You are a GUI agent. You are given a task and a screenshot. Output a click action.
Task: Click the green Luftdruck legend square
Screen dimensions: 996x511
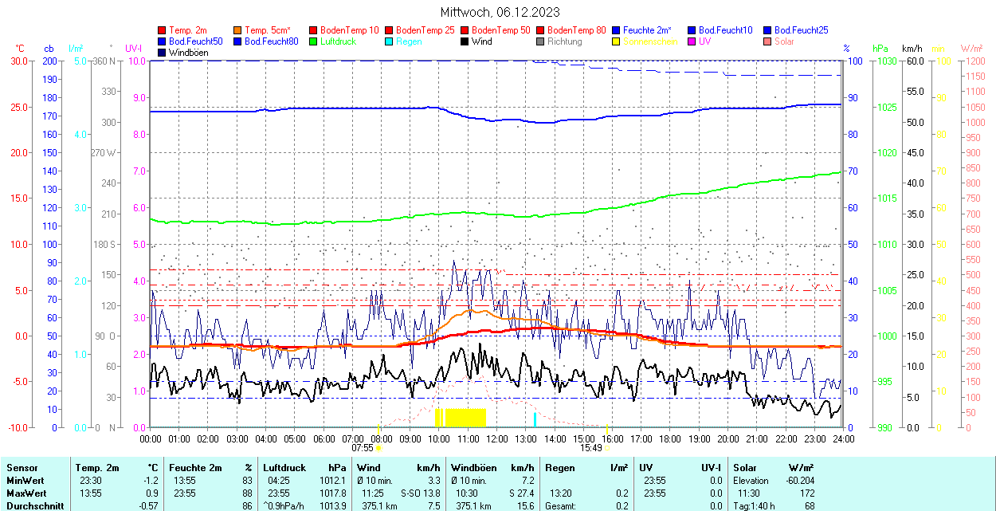315,41
